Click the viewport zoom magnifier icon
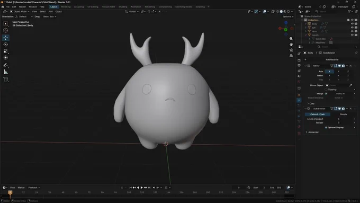This screenshot has height=203, width=360. 291,39
